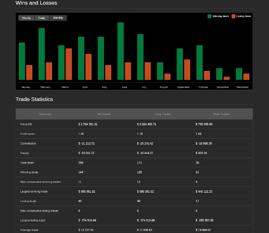This screenshot has height=233, width=269.
Task: Toggle the orange Losing deals legend swatch
Action: (233, 16)
